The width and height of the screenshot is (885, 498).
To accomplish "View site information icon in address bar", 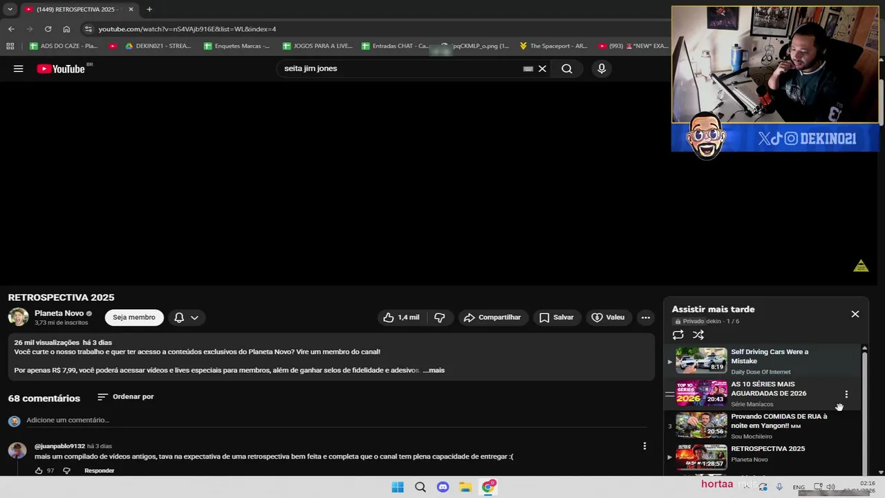I will pyautogui.click(x=87, y=29).
